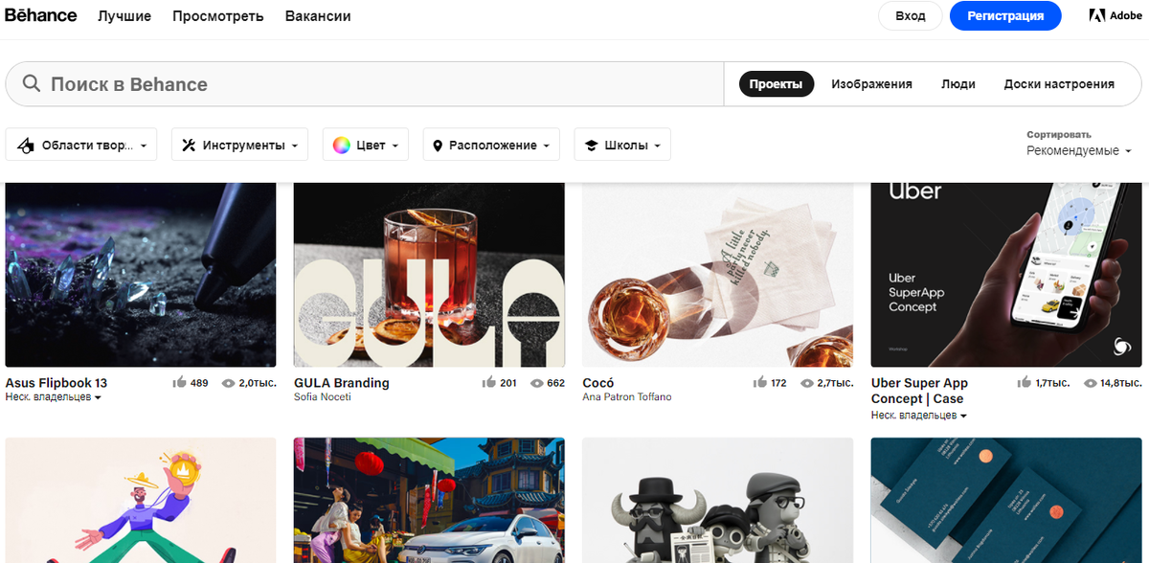The image size is (1149, 563).
Task: Open the teal business cards thumbnail
Action: 1006,501
